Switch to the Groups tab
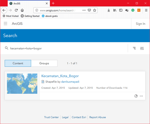This screenshot has height=124, width=150. 44,63
